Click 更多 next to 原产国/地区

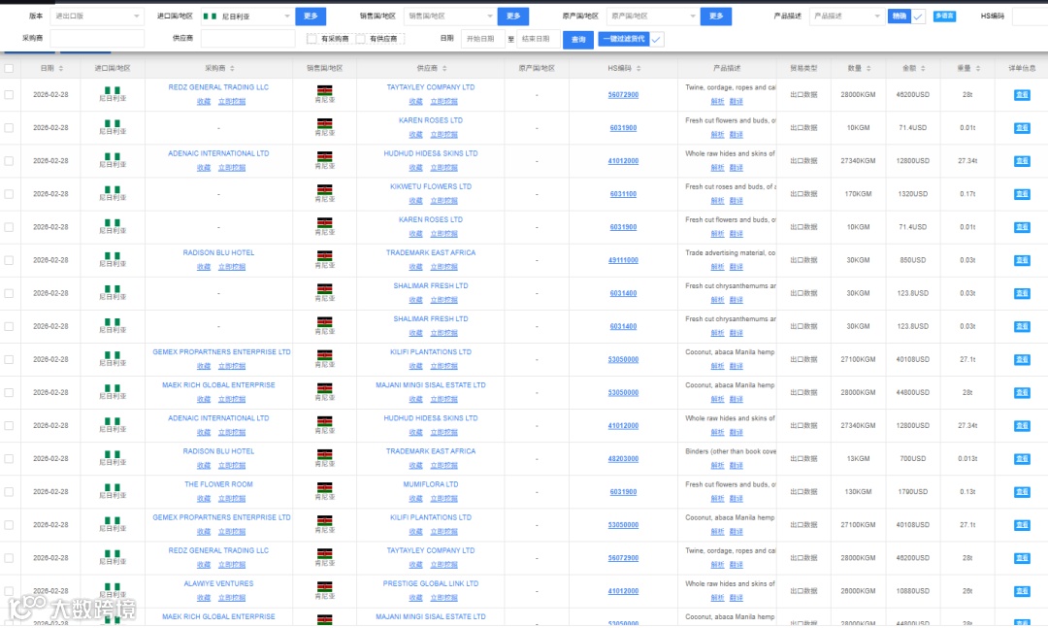716,17
